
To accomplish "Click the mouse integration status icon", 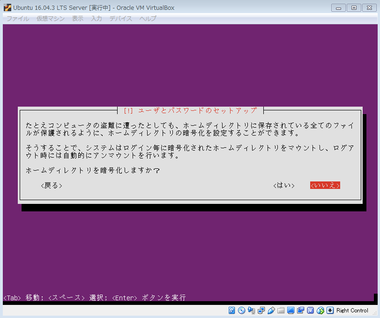I will 320,311.
